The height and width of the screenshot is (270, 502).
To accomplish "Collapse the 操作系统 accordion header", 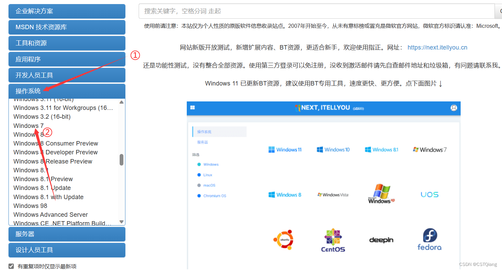I will [67, 91].
